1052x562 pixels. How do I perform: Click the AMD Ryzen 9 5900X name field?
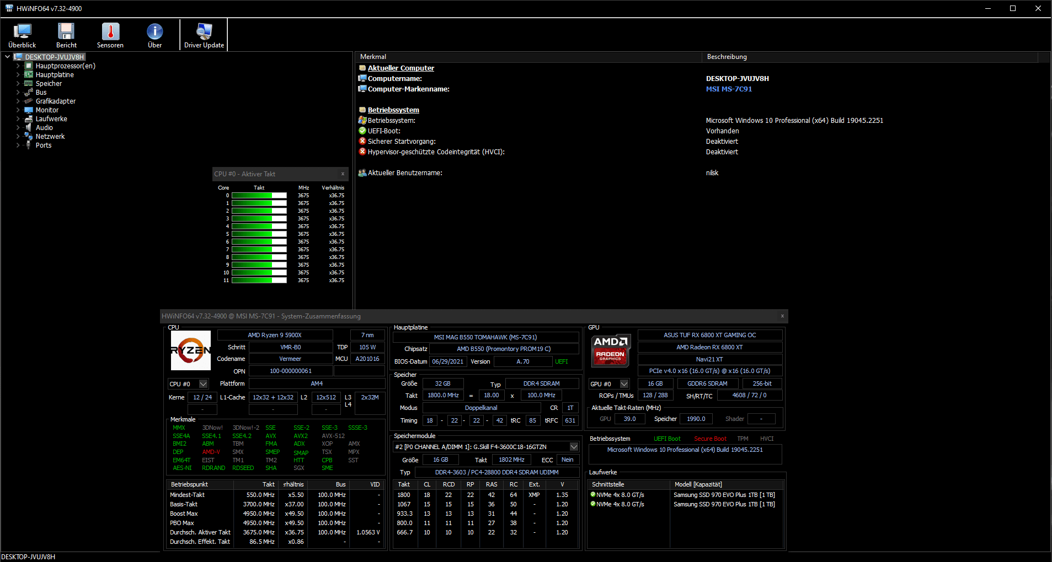click(275, 335)
